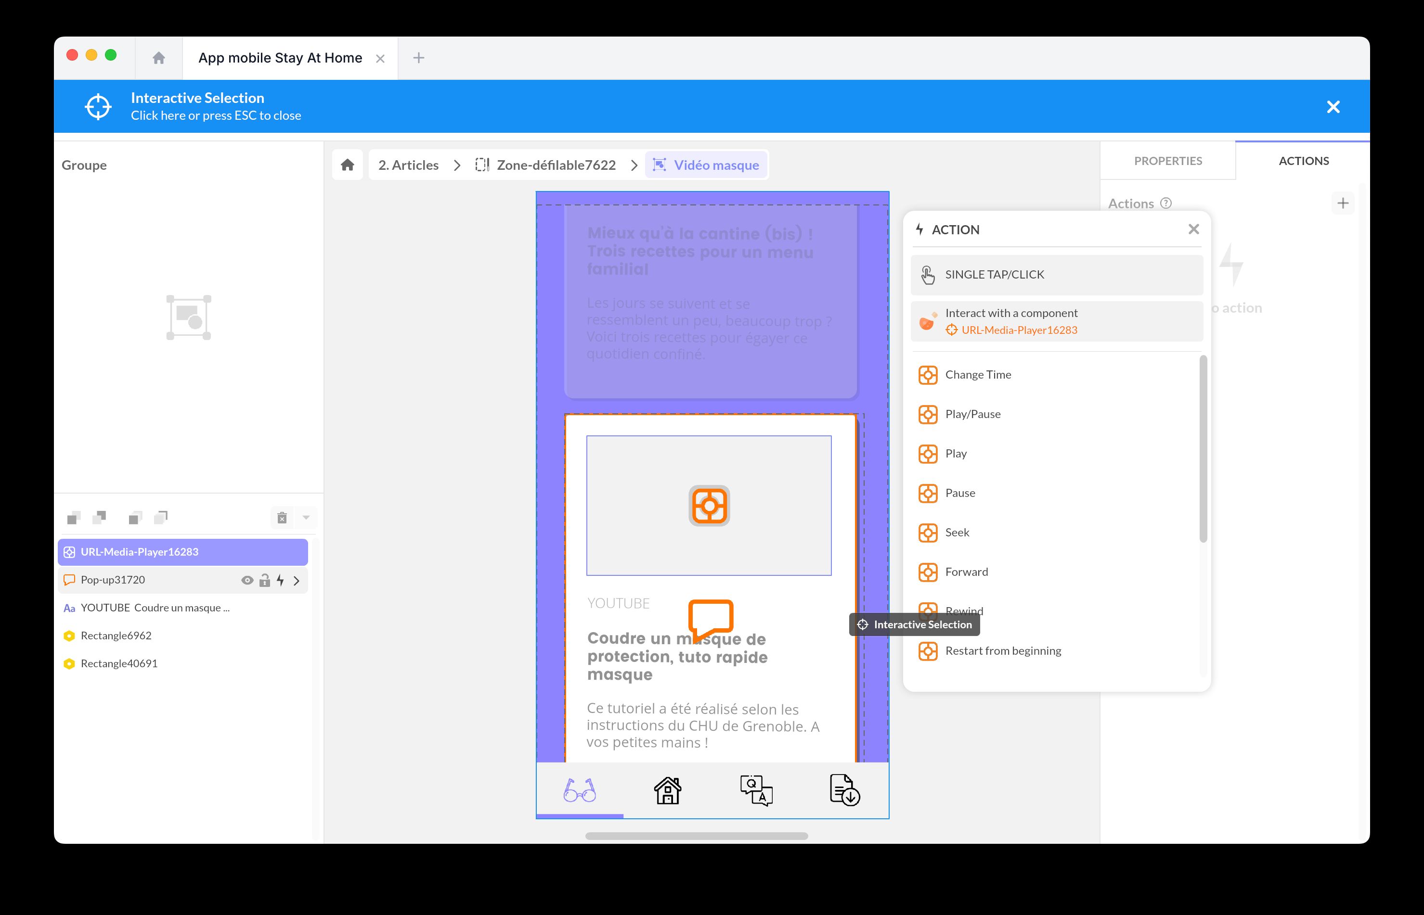Screen dimensions: 1424x915
Task: Open interactions via the lightning icon on Pop-up31720
Action: point(280,580)
